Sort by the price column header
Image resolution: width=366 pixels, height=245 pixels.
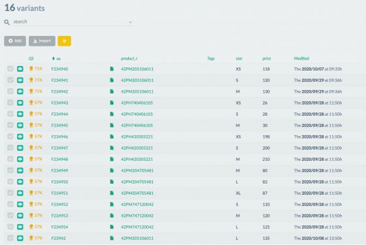pyautogui.click(x=267, y=59)
